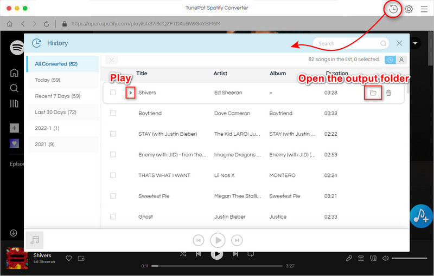
Task: Open Spotify Home in sidebar
Action: 14,73
